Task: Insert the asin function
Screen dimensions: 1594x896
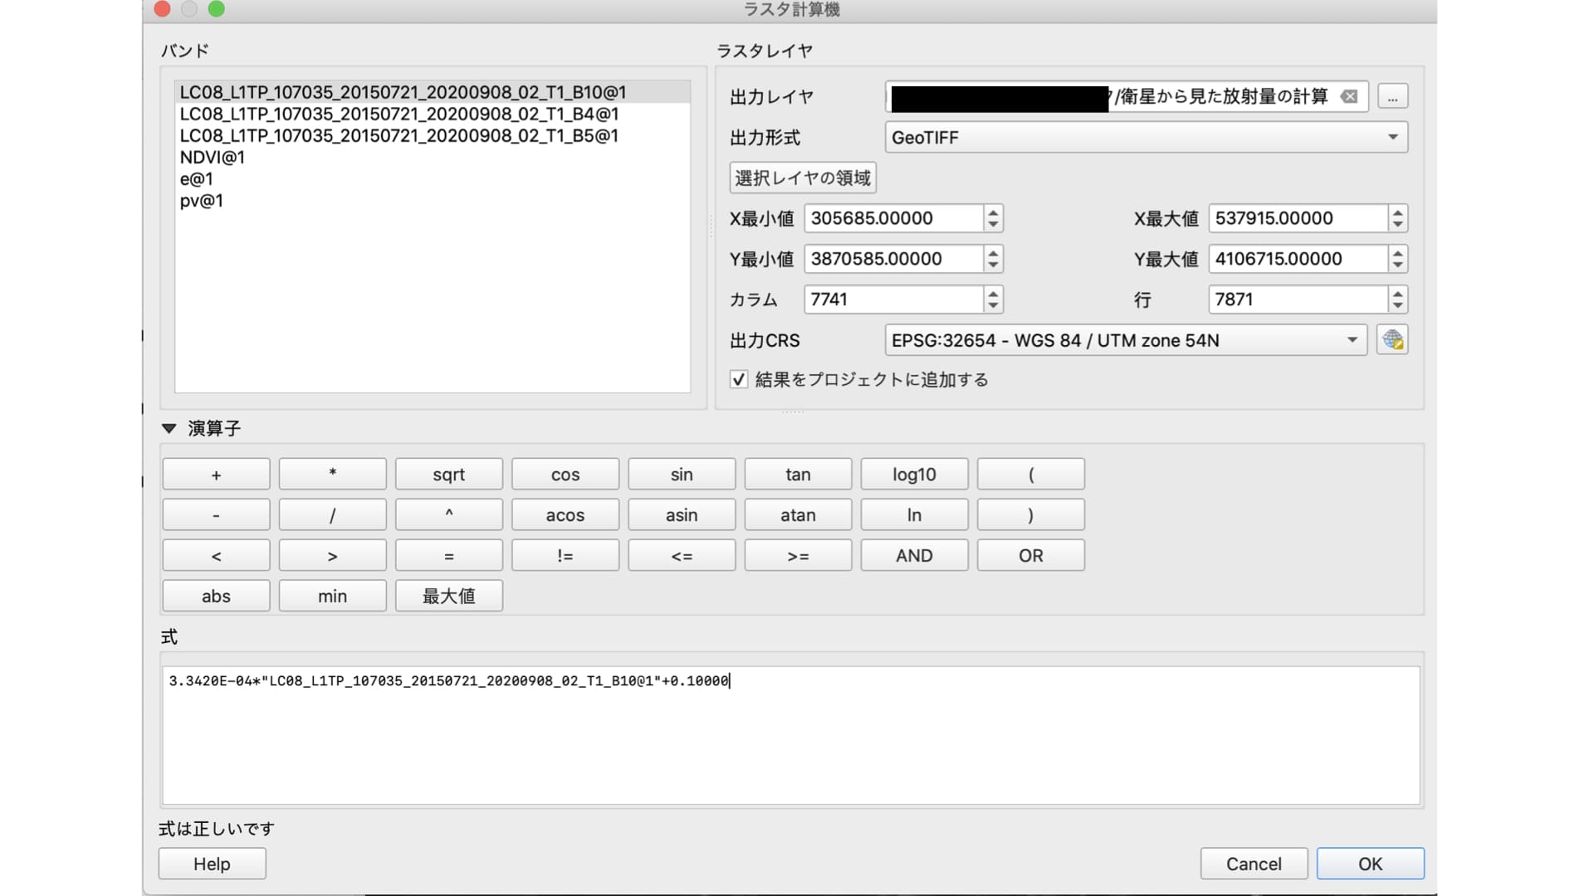Action: click(x=682, y=515)
